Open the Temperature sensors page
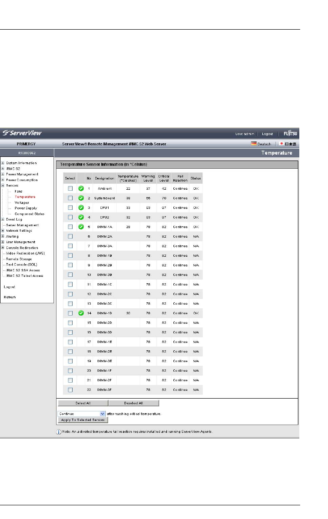Viewport: 328px width, 519px height. click(x=25, y=197)
